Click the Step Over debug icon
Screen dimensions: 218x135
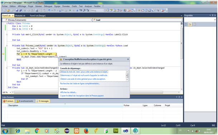click(84, 10)
